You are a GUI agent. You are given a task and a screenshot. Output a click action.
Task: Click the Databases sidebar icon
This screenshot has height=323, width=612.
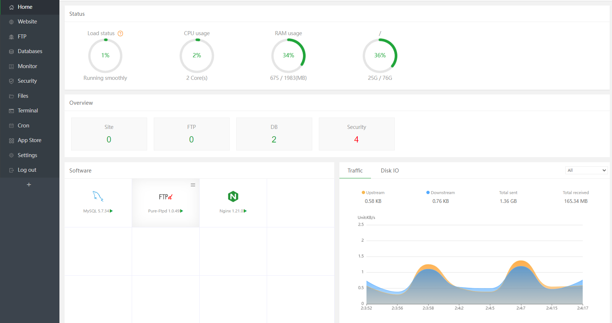tap(11, 52)
